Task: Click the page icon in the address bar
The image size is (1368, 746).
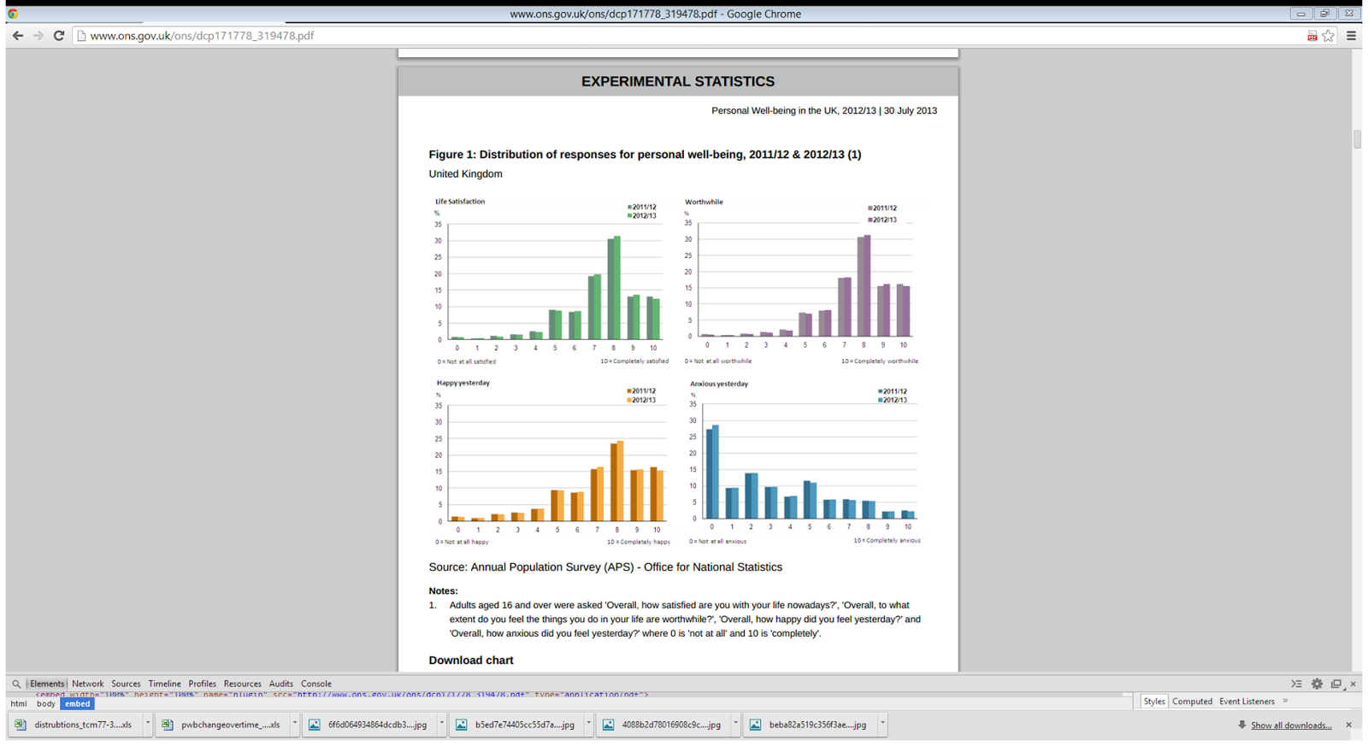Action: point(81,36)
